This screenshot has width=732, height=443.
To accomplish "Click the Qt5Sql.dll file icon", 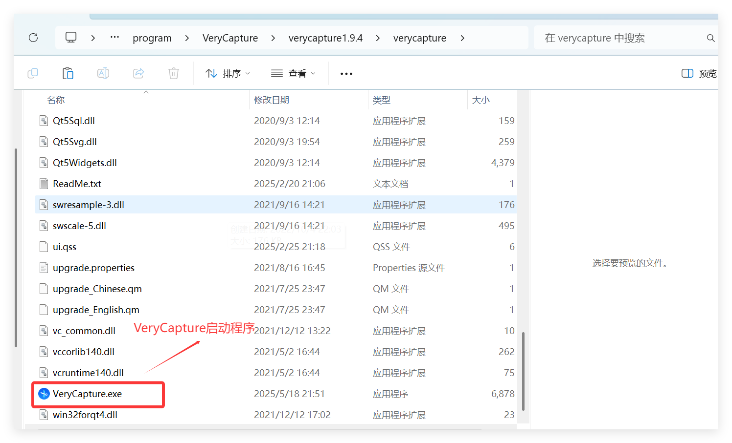I will pos(44,121).
